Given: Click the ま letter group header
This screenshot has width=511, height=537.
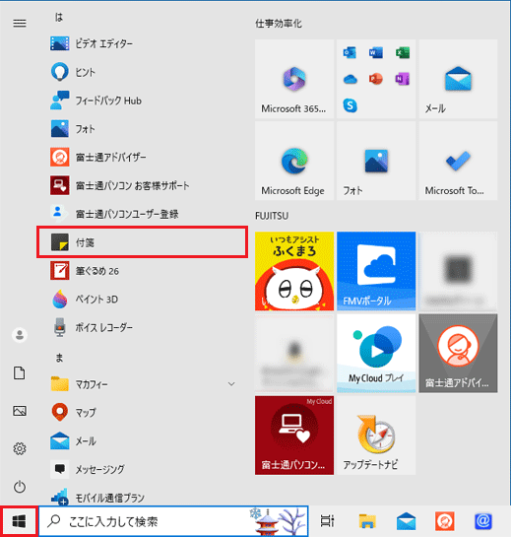Looking at the screenshot, I should coord(59,358).
